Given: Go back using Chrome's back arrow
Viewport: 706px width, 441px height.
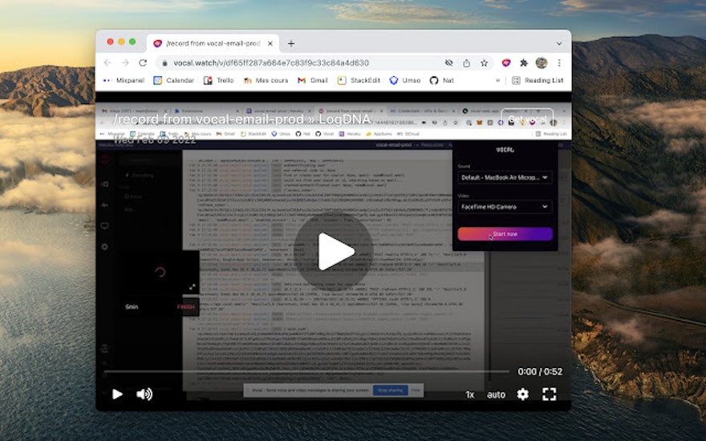Looking at the screenshot, I should [108, 63].
